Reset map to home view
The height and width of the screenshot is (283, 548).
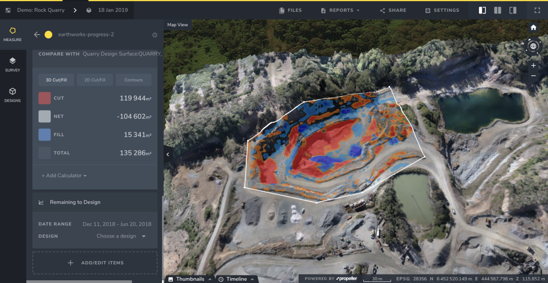pyautogui.click(x=533, y=27)
